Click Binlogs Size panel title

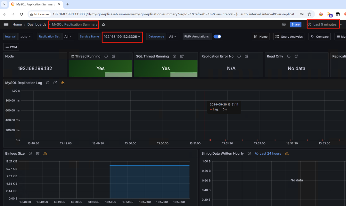pyautogui.click(x=15, y=153)
